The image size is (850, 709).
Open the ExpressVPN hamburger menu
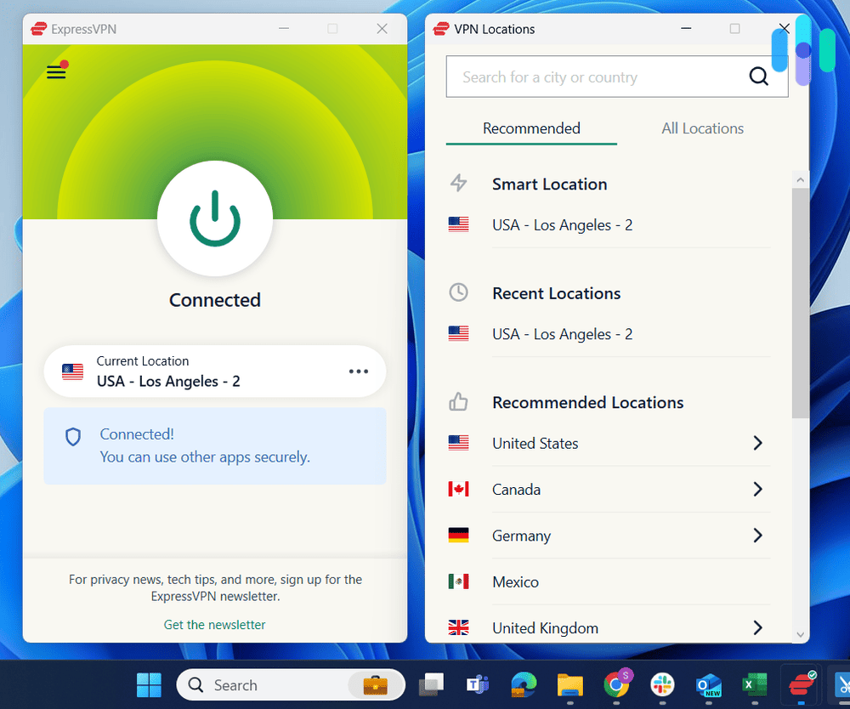click(x=56, y=71)
